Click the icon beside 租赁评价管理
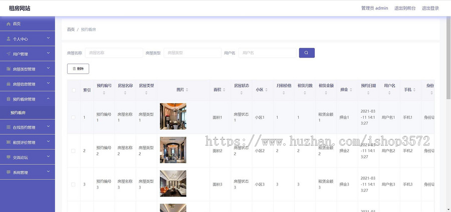Viewport: 451px width, 212px height. click(x=9, y=142)
